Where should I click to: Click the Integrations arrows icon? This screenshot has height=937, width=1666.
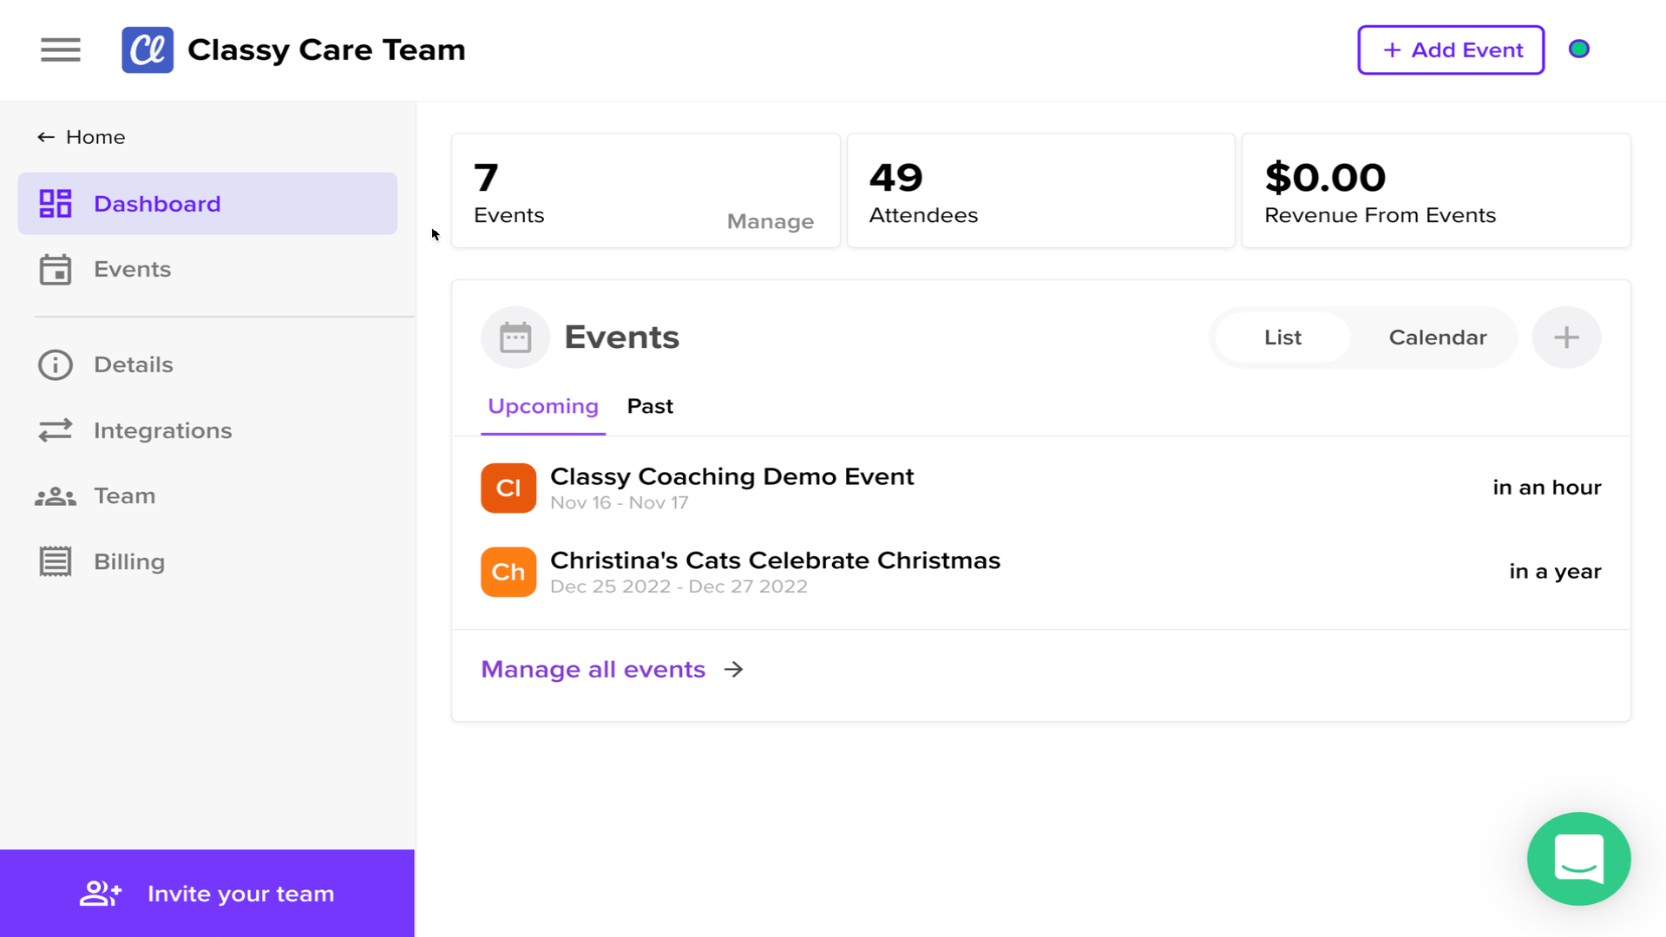pos(56,430)
